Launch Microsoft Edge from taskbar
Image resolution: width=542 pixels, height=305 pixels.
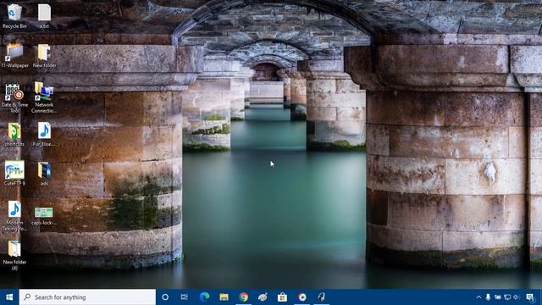(x=204, y=297)
